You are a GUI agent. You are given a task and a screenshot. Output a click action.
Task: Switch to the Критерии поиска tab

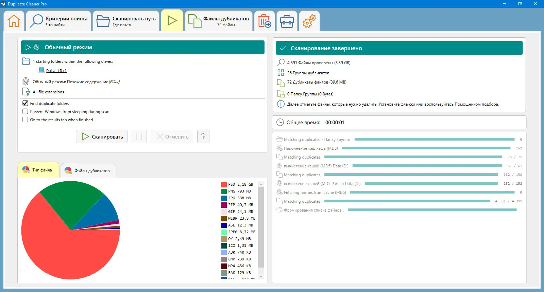[58, 21]
